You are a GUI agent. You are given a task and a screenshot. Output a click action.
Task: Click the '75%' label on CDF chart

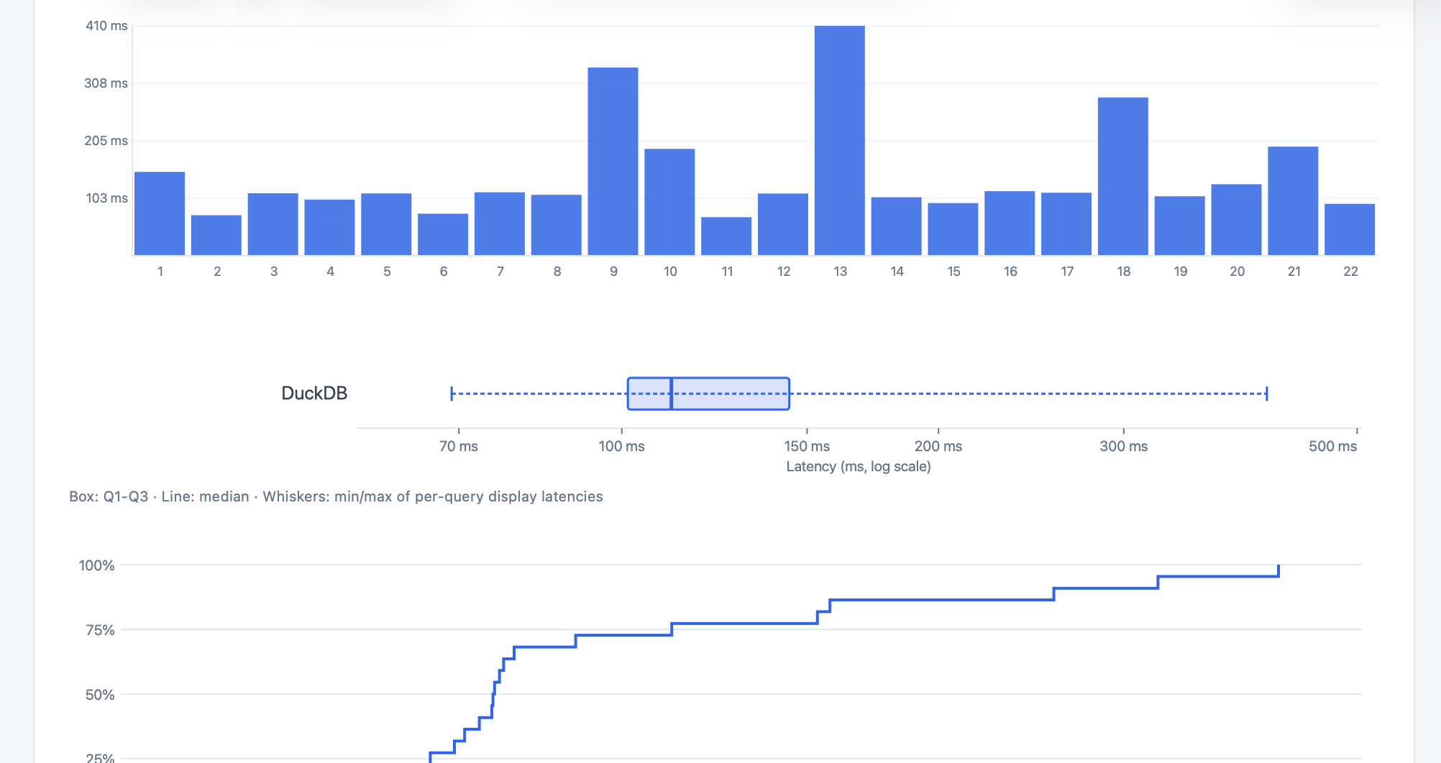point(100,630)
